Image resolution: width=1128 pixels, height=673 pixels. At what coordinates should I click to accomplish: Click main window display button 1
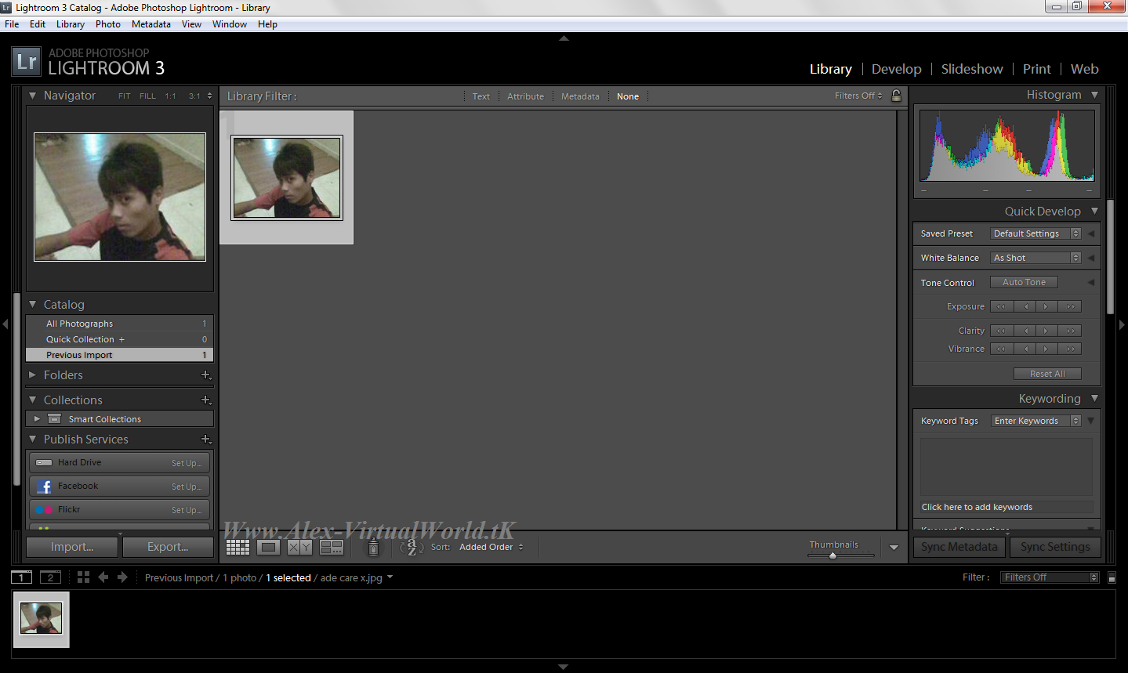click(21, 577)
